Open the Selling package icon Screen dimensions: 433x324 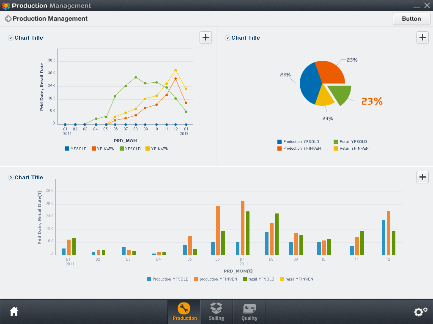[216, 308]
